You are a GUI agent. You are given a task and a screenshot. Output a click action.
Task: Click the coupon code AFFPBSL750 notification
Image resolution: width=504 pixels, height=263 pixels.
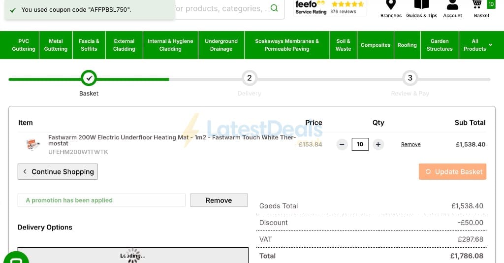90,10
